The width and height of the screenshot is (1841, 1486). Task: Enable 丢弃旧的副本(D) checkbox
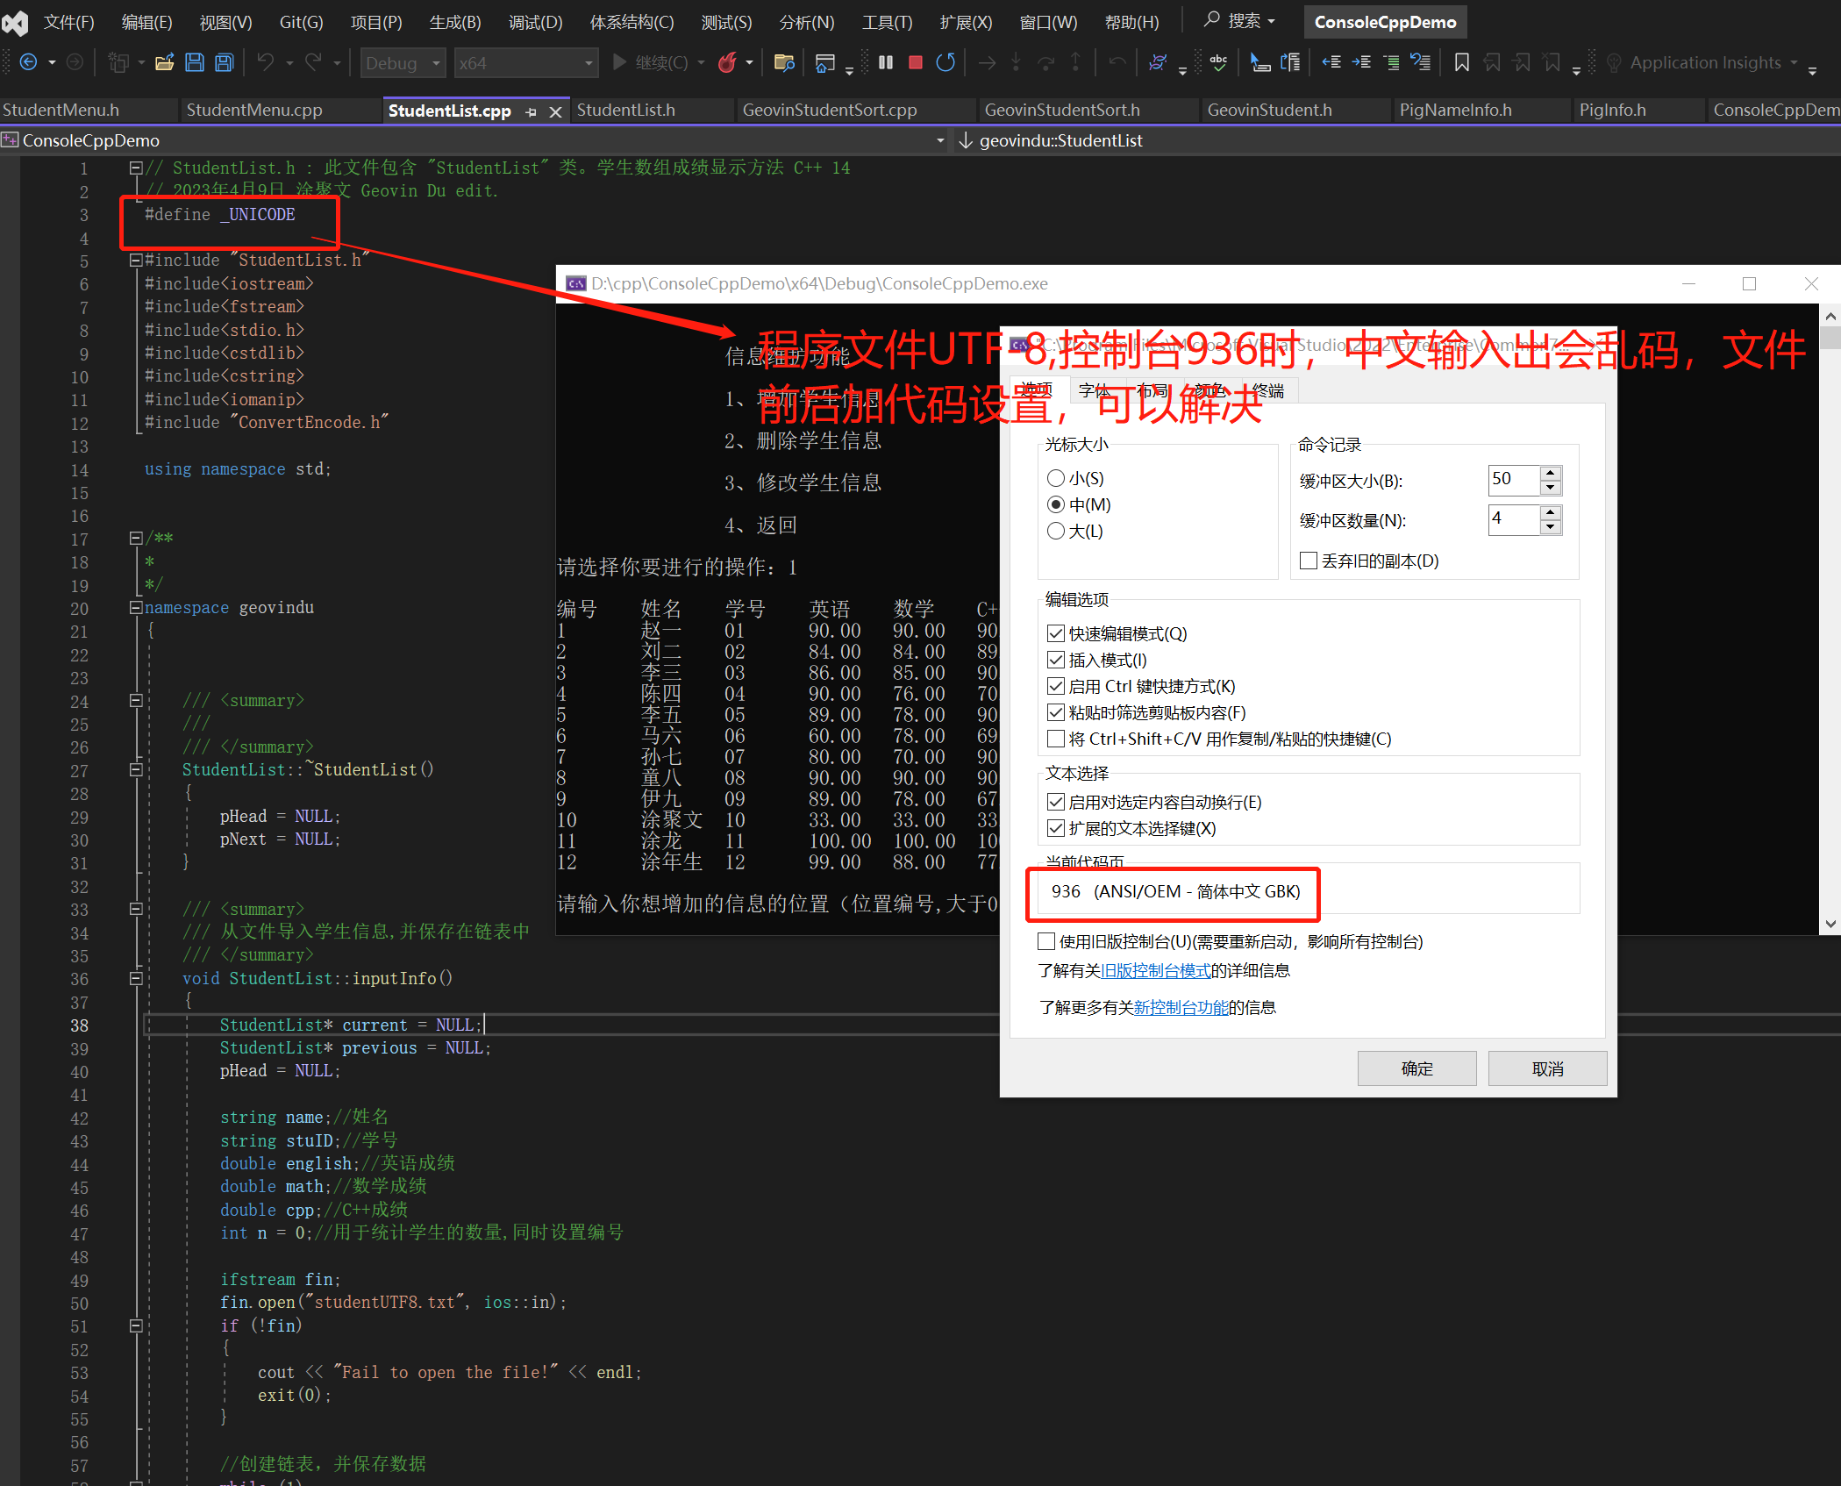point(1308,561)
